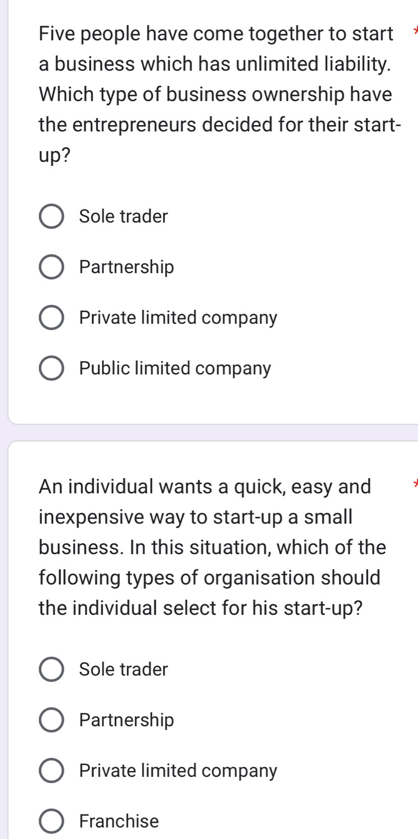The height and width of the screenshot is (839, 418).
Task: Choose Partnership radio for the individual's start-up question
Action: click(x=51, y=720)
